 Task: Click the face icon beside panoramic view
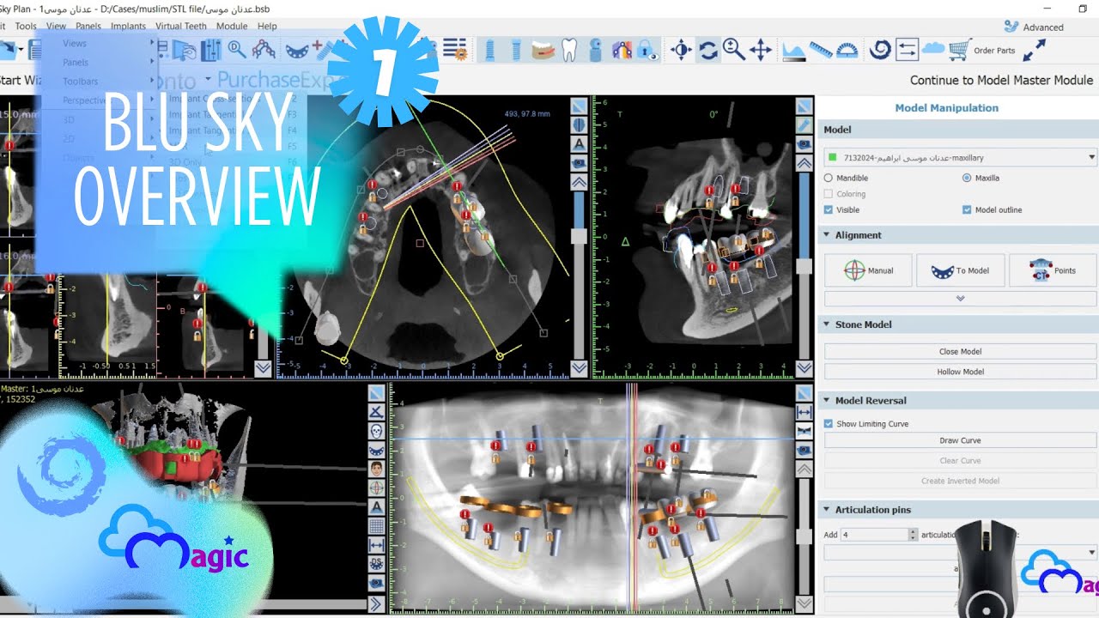pos(376,469)
